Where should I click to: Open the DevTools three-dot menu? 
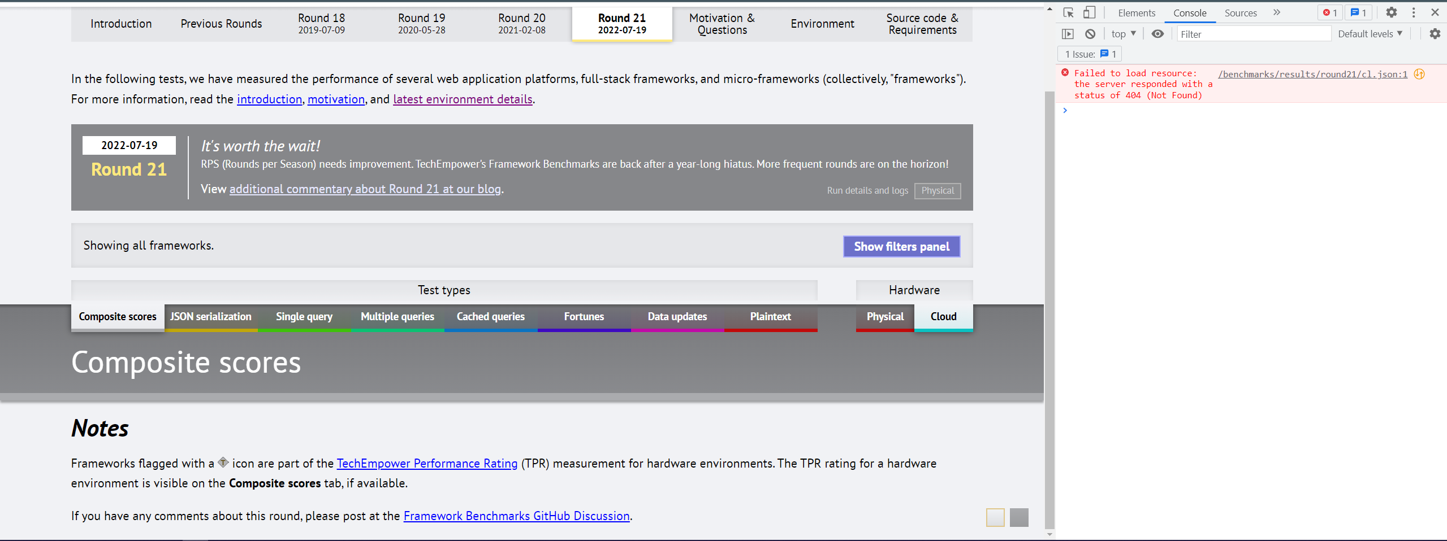tap(1414, 12)
